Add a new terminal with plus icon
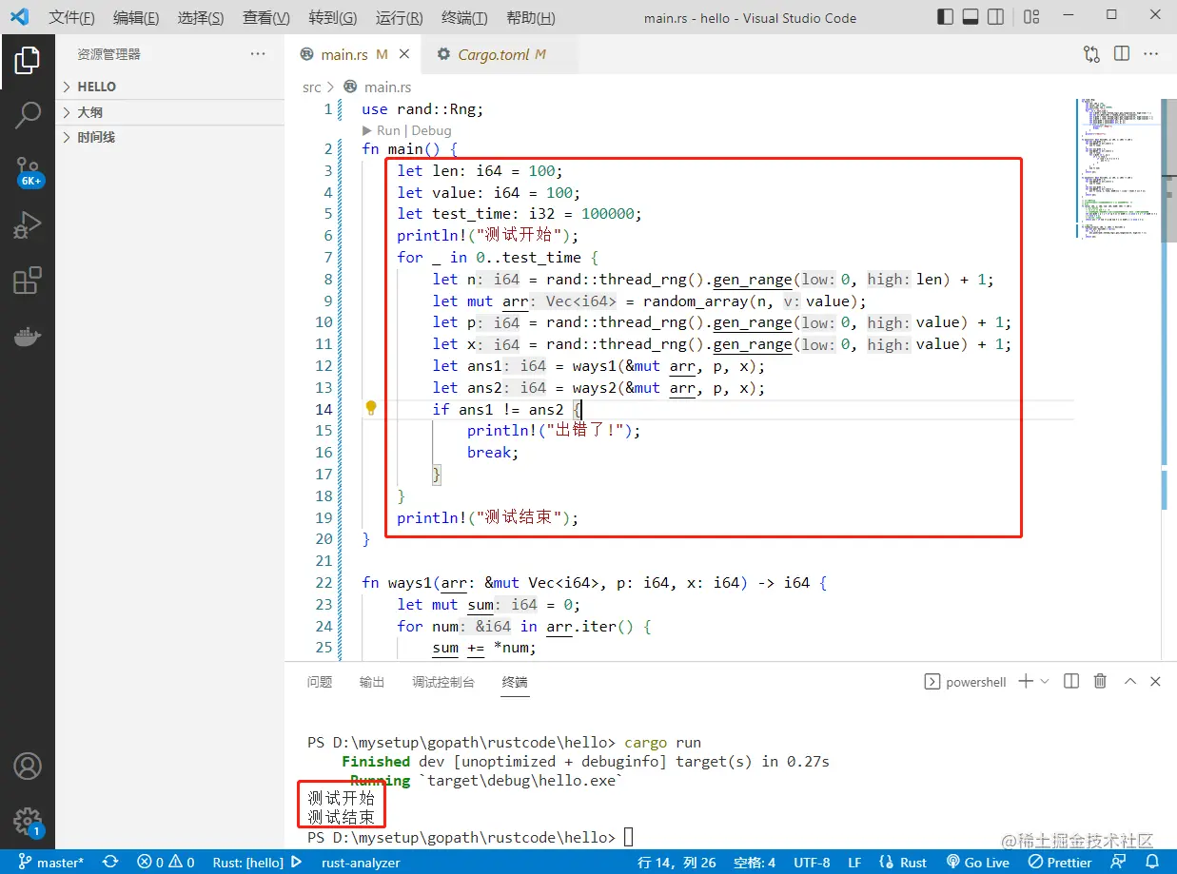 (x=1026, y=681)
